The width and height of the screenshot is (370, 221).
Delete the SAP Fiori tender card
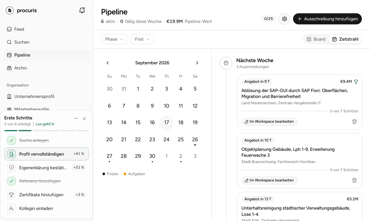[354, 122]
